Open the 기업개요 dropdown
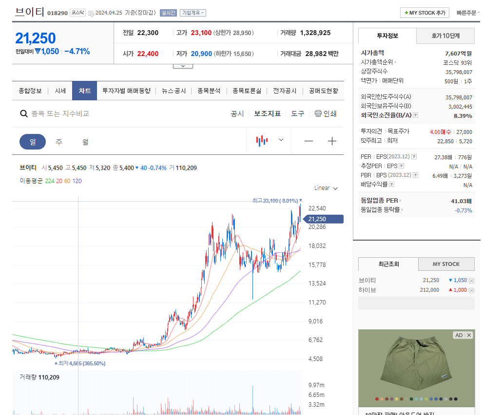Image resolution: width=482 pixels, height=415 pixels. click(x=193, y=13)
